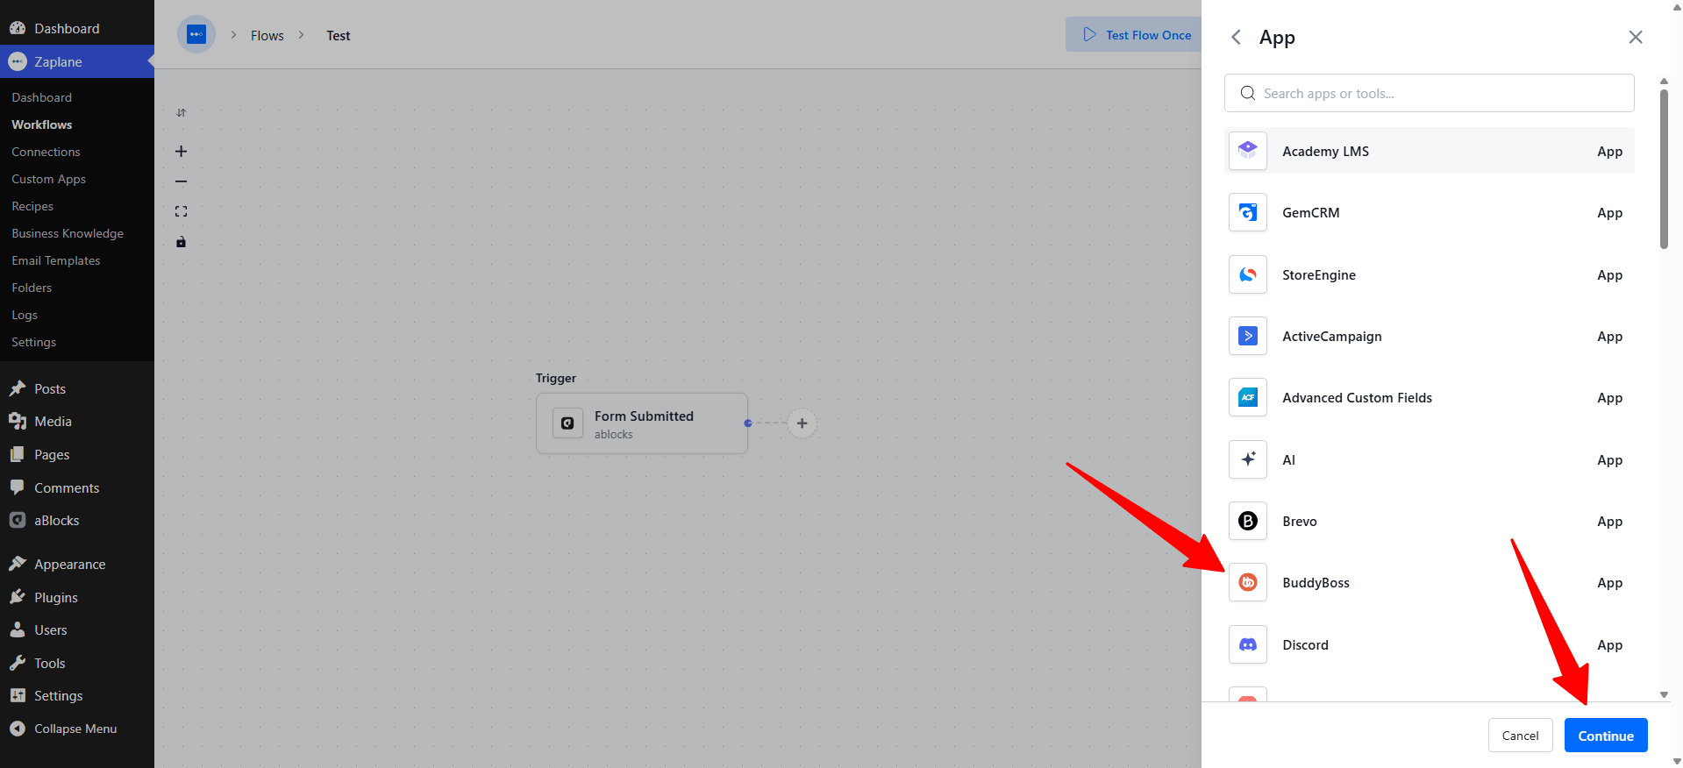The image size is (1683, 768).
Task: Open Logs submenu item
Action: 25,315
